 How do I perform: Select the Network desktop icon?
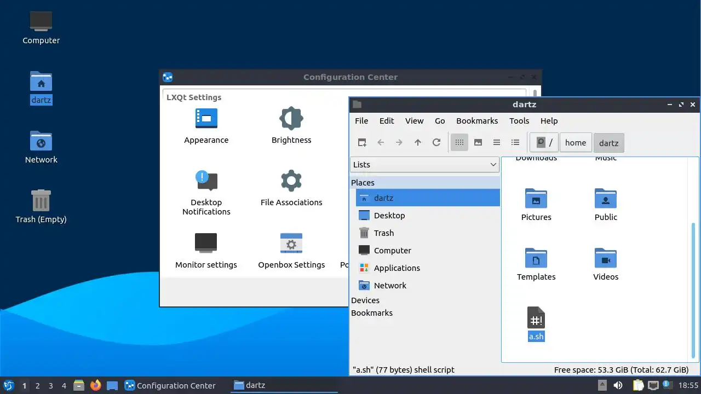click(41, 147)
